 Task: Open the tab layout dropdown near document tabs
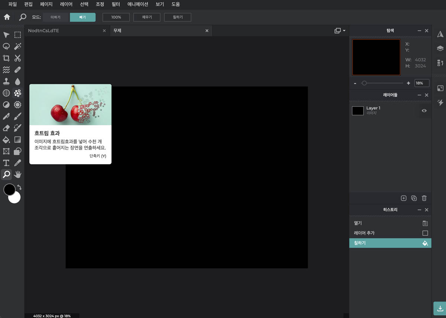click(x=339, y=30)
